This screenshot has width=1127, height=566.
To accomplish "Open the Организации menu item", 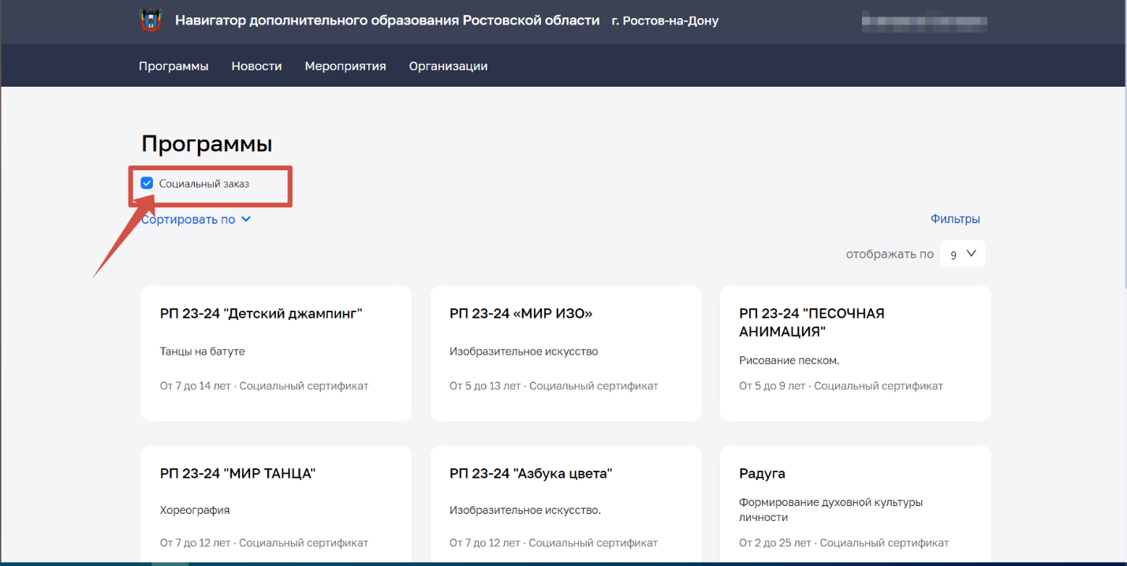I will [448, 66].
